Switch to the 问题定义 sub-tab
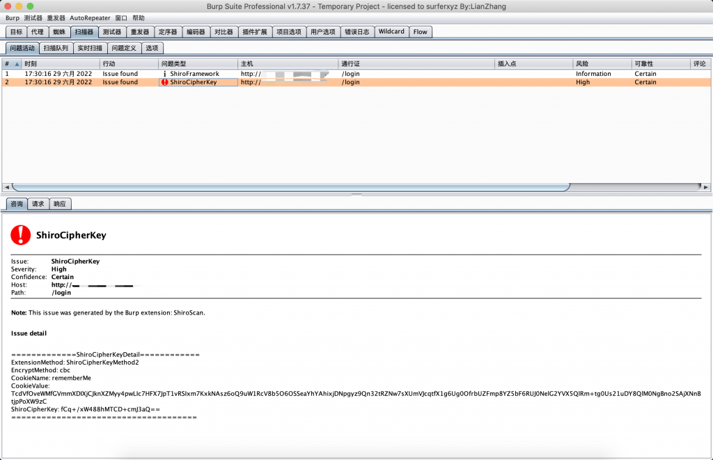The image size is (713, 460). click(x=124, y=48)
